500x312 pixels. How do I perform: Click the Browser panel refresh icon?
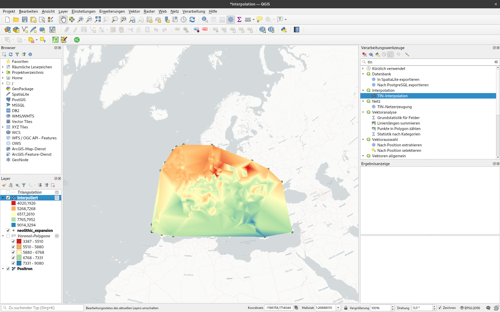(11, 54)
